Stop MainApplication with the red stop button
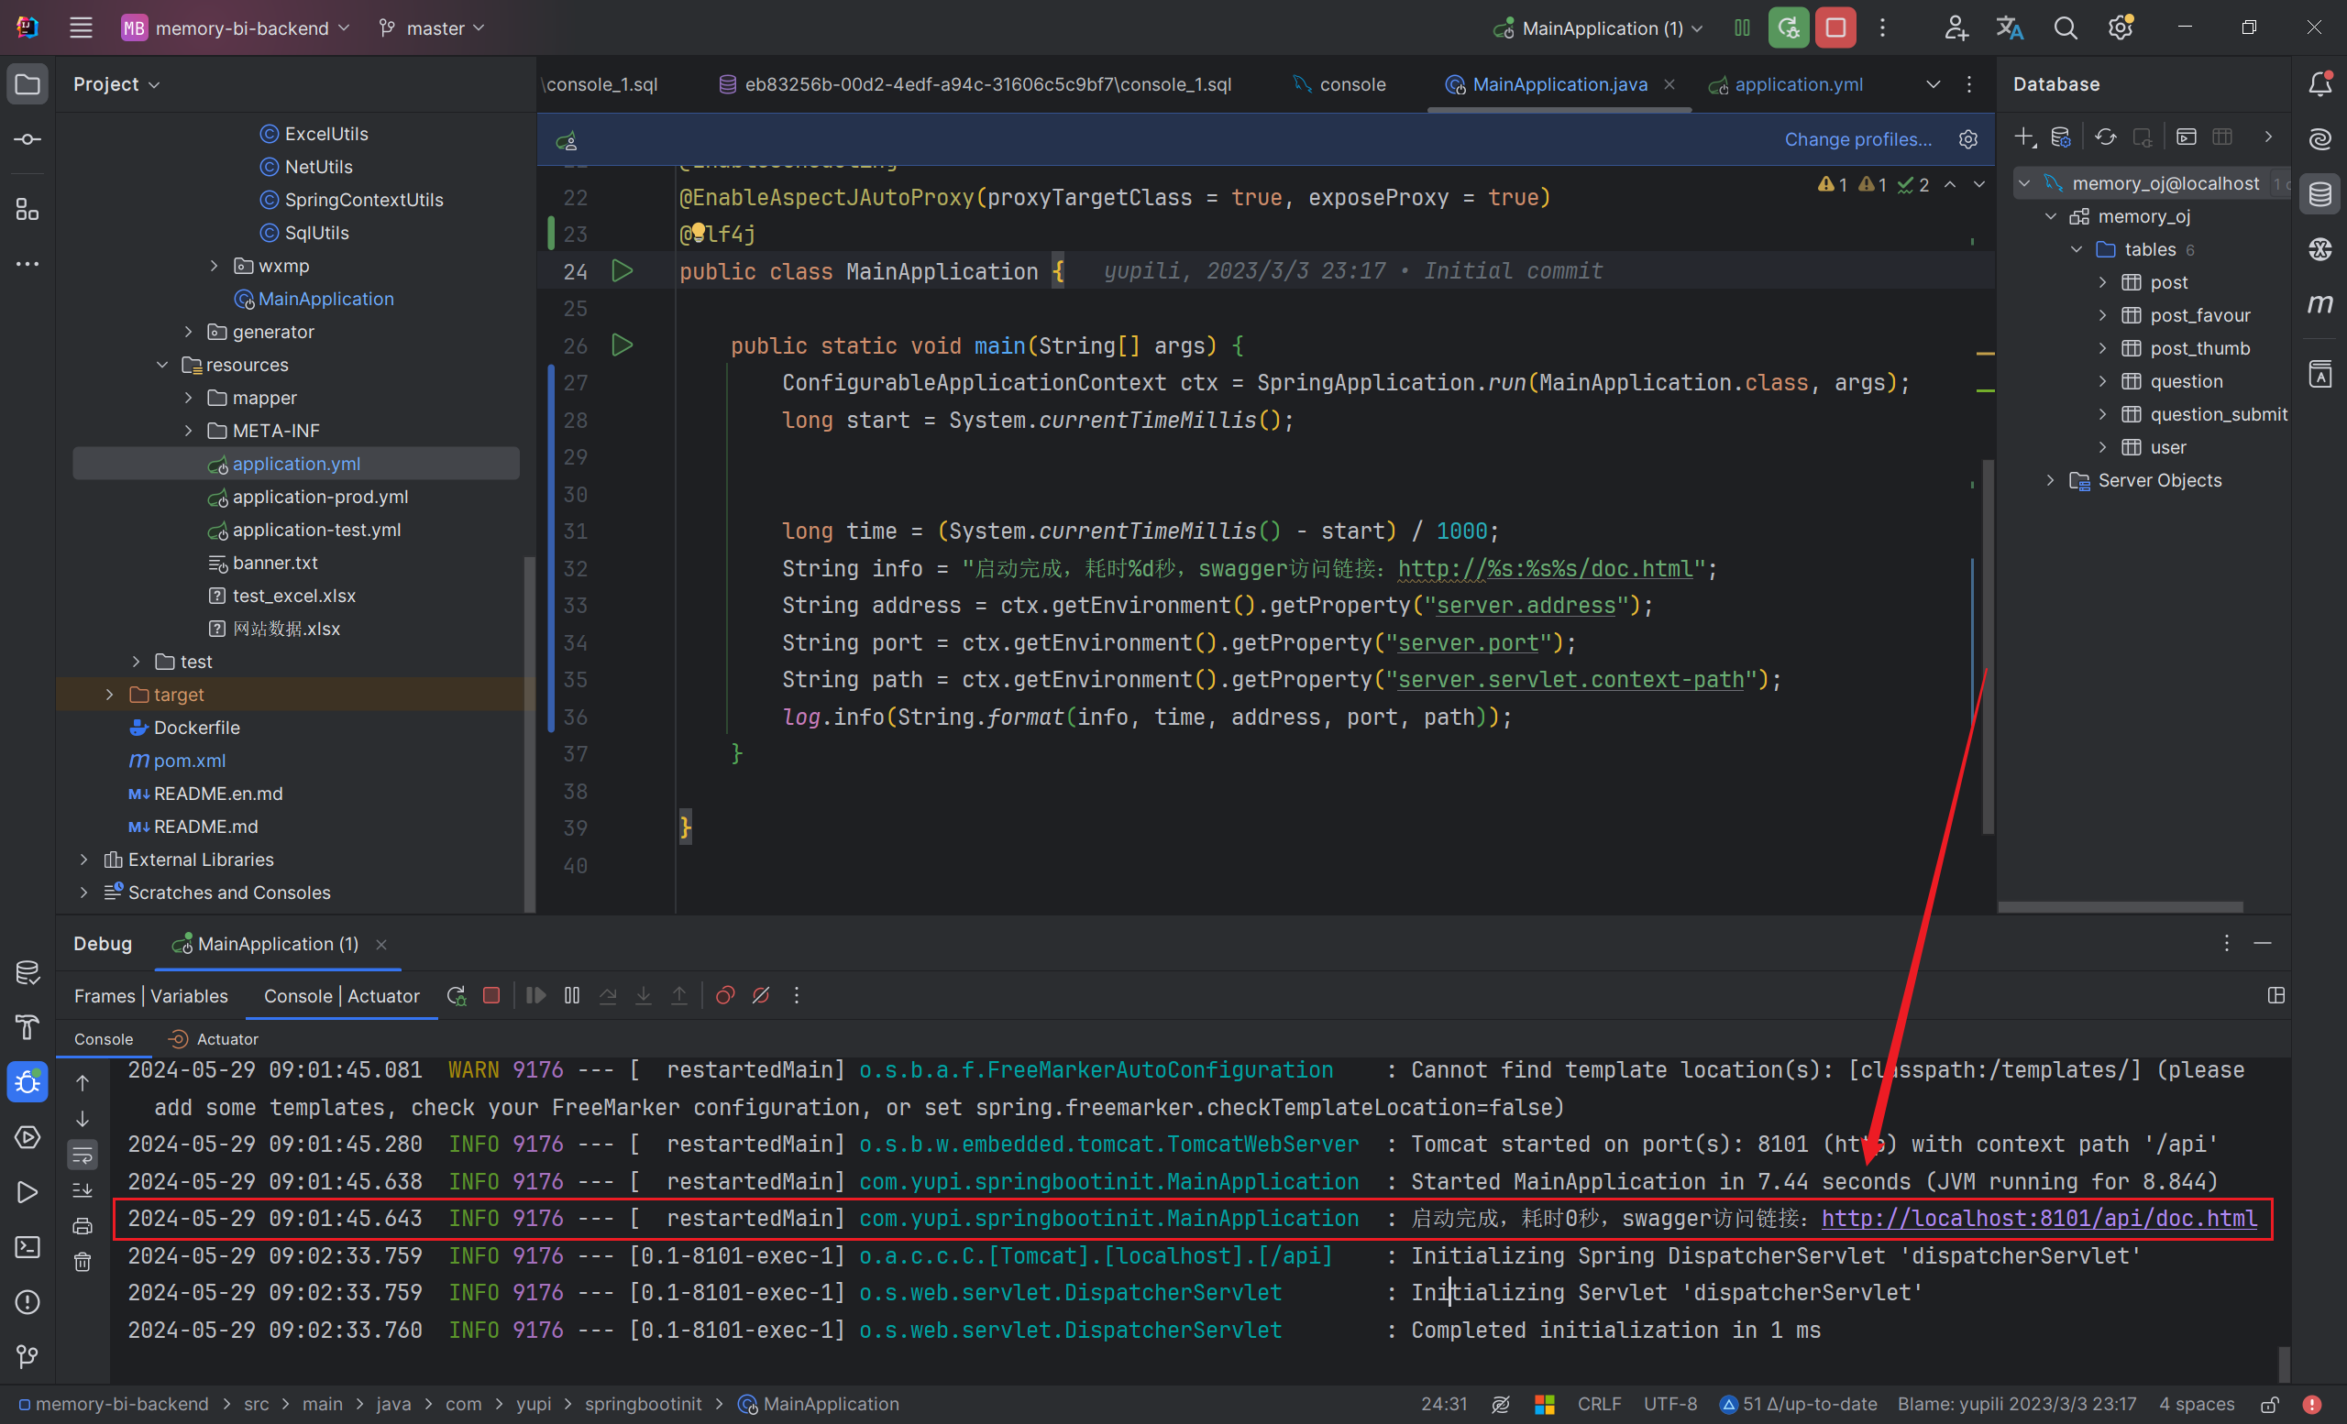Viewport: 2347px width, 1424px height. coord(1835,27)
